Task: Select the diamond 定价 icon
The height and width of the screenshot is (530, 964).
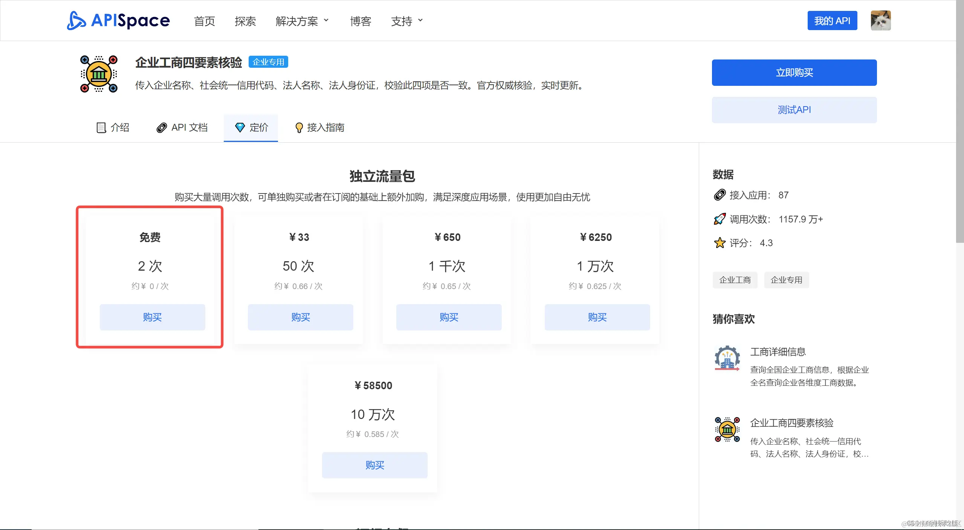Action: [x=240, y=128]
